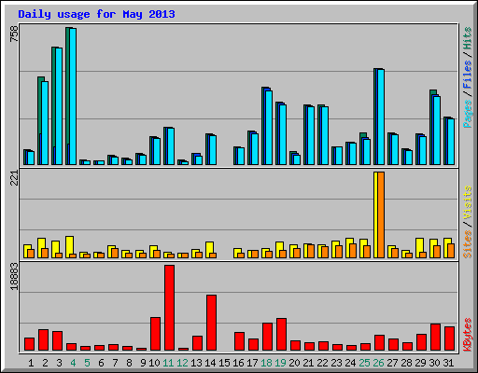Select the day 30 hits bar
The image size is (478, 373).
pos(435,128)
